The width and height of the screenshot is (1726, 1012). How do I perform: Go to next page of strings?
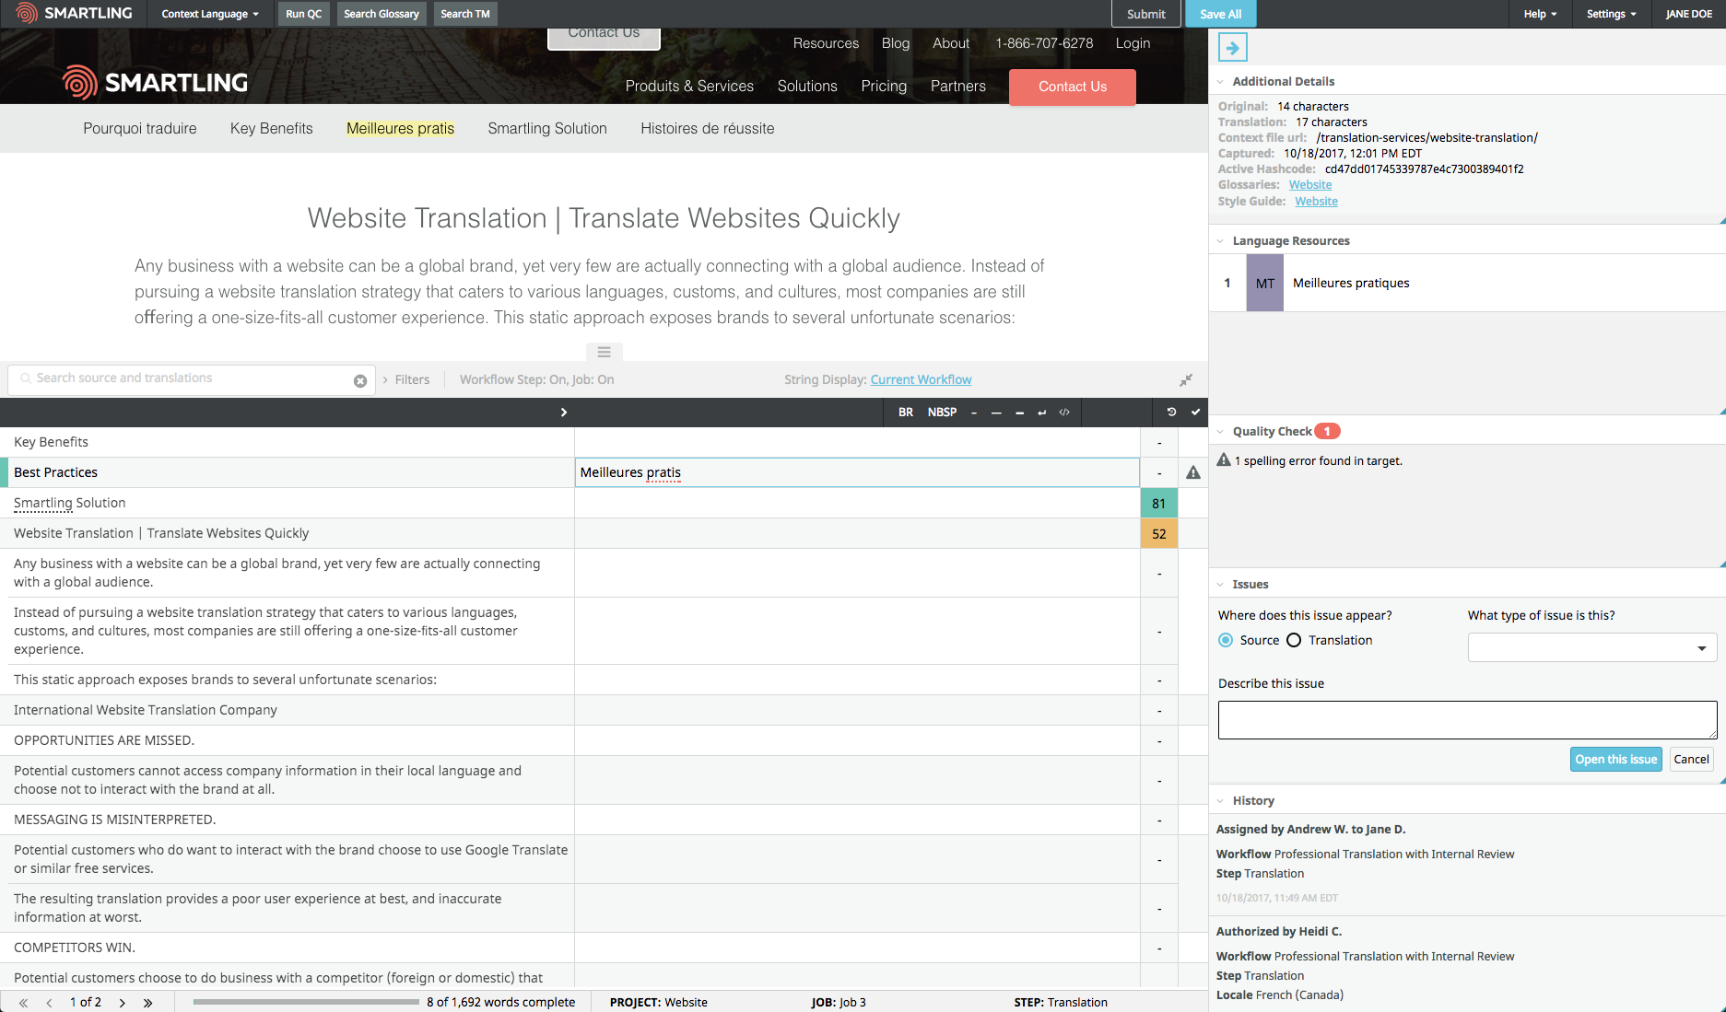tap(122, 1002)
